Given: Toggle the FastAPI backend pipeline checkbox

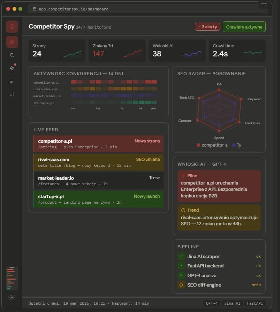Looking at the screenshot, I should (181, 266).
